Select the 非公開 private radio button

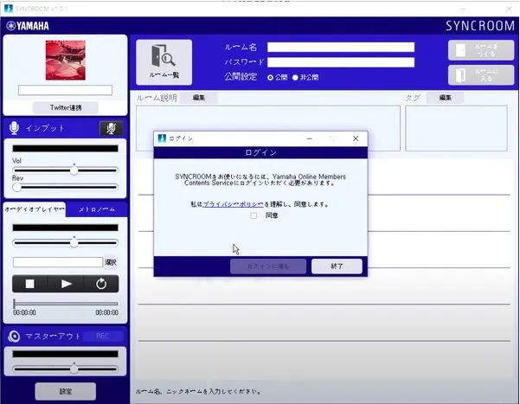(x=295, y=77)
